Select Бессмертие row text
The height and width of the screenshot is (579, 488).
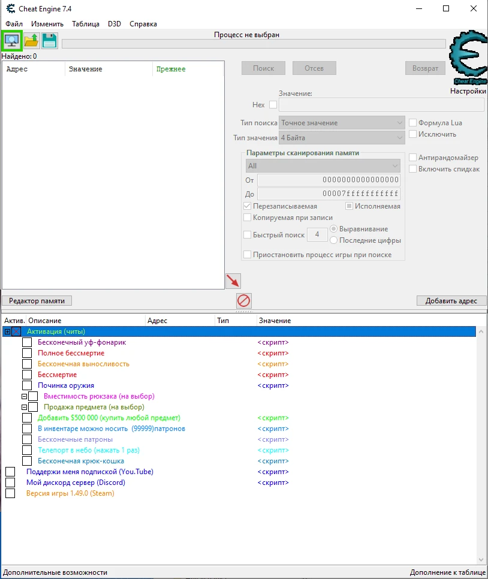coord(58,375)
